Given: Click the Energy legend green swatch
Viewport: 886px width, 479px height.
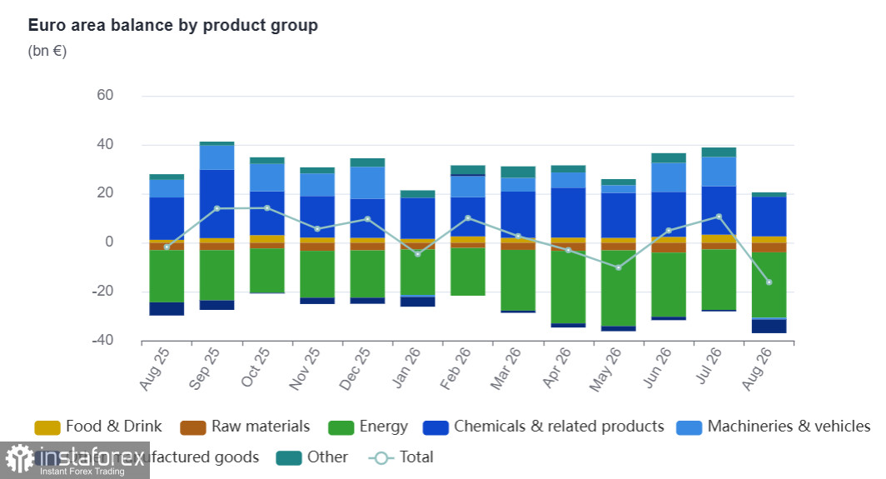Looking at the screenshot, I should pyautogui.click(x=341, y=427).
